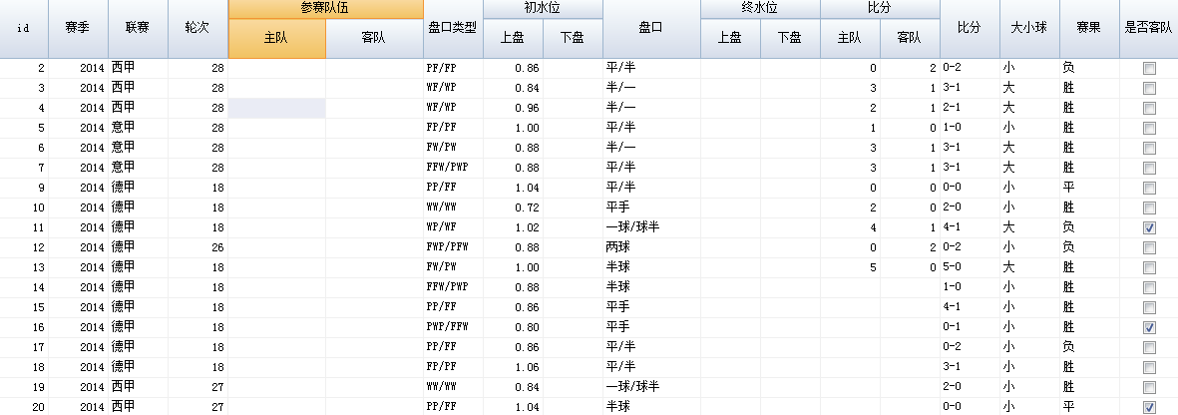Screen dimensions: 1178x415
Task: Select the 1-0 比分 cell in row id 14
Action: click(x=970, y=288)
